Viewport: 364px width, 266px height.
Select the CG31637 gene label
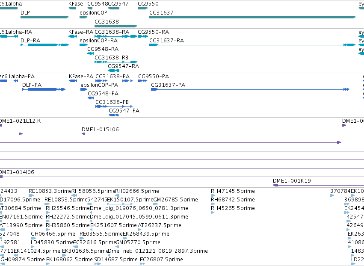pyautogui.click(x=161, y=12)
